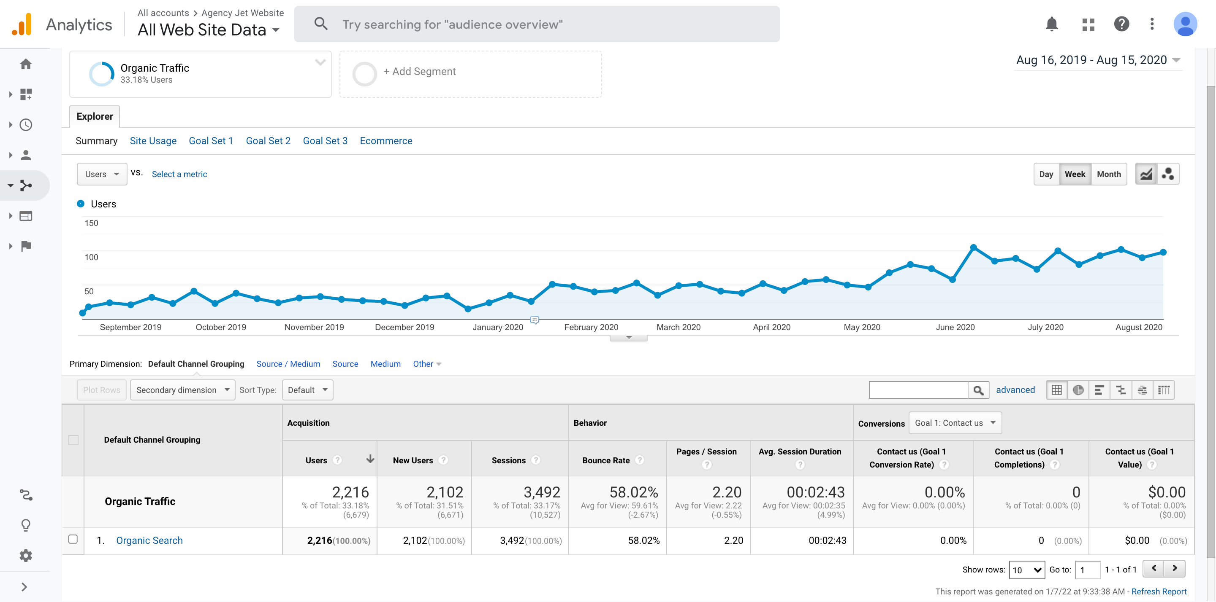Expand the collapsed sidebar chevron
This screenshot has height=602, width=1216.
click(x=24, y=587)
